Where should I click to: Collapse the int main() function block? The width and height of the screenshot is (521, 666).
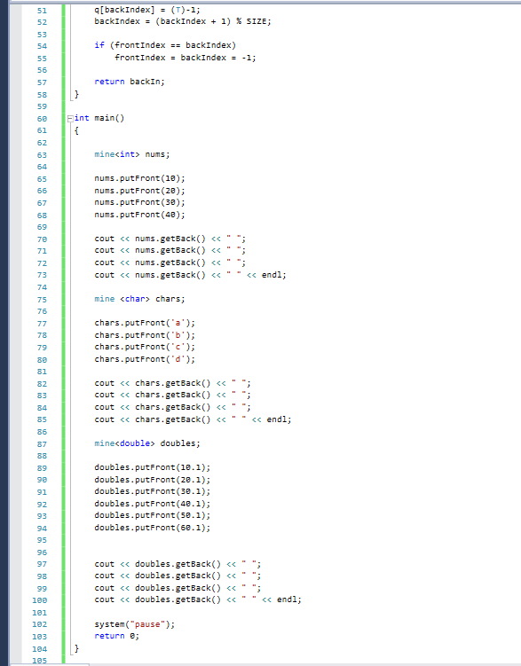point(70,119)
